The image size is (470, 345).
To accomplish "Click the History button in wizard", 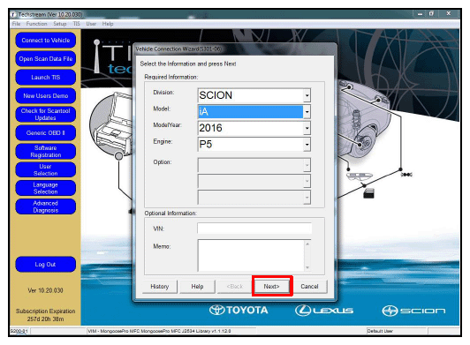I will 159,287.
